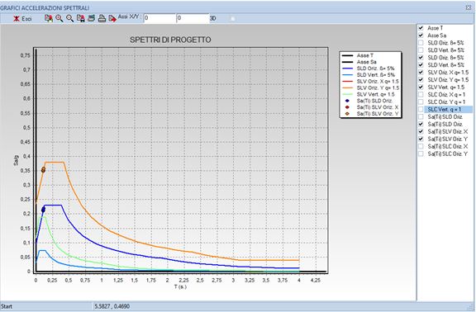Toggle the SLC Oriz. X q = 1 checkbox

[x=421, y=95]
